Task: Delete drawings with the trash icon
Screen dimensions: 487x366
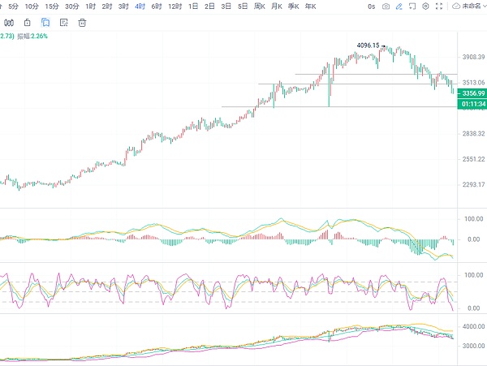Action: pyautogui.click(x=82, y=22)
